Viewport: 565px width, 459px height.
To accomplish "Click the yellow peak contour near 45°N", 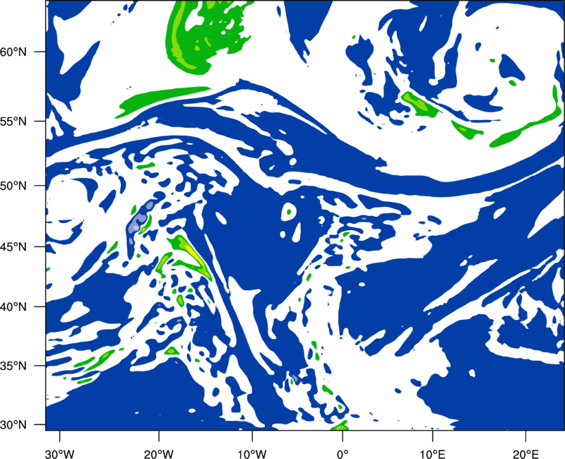I will point(193,254).
